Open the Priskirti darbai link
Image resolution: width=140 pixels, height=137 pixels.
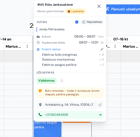51,49
